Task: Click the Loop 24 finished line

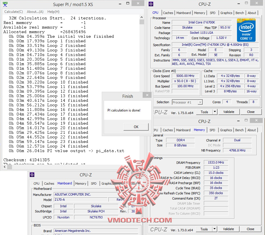Action: [x=48, y=146]
